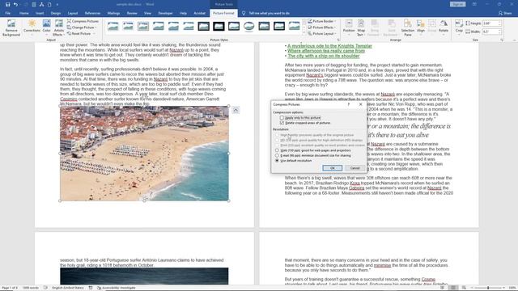The image size is (518, 291).
Task: Apply the oval picture style
Action: [x=249, y=26]
